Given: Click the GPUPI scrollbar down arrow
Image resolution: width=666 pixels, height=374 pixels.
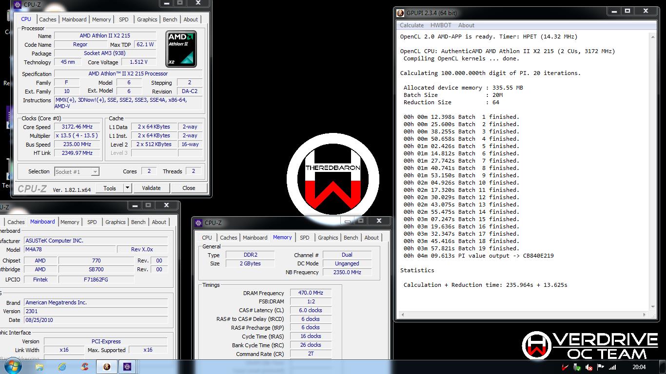Looking at the screenshot, I should [653, 306].
